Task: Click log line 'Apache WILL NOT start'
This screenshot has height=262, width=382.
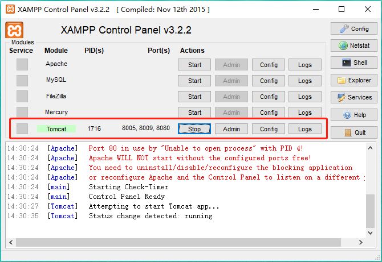Action: click(x=200, y=158)
